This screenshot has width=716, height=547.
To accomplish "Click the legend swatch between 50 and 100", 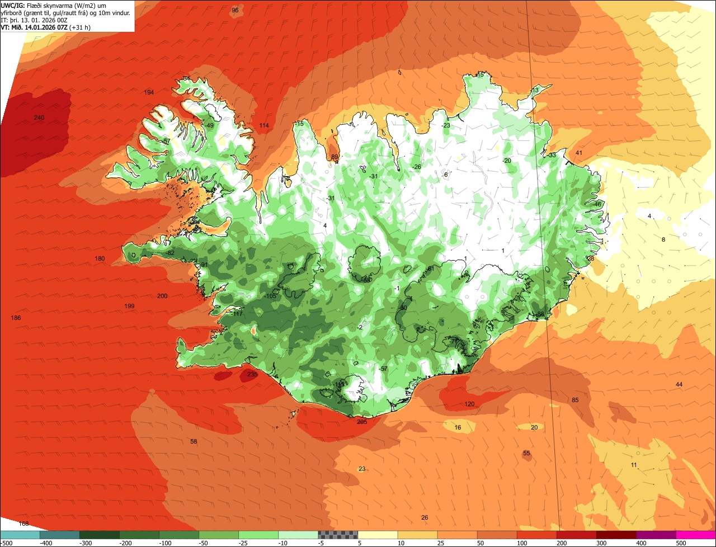I will click(497, 535).
